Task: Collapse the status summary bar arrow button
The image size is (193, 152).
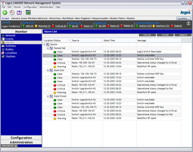Action: [x=188, y=23]
